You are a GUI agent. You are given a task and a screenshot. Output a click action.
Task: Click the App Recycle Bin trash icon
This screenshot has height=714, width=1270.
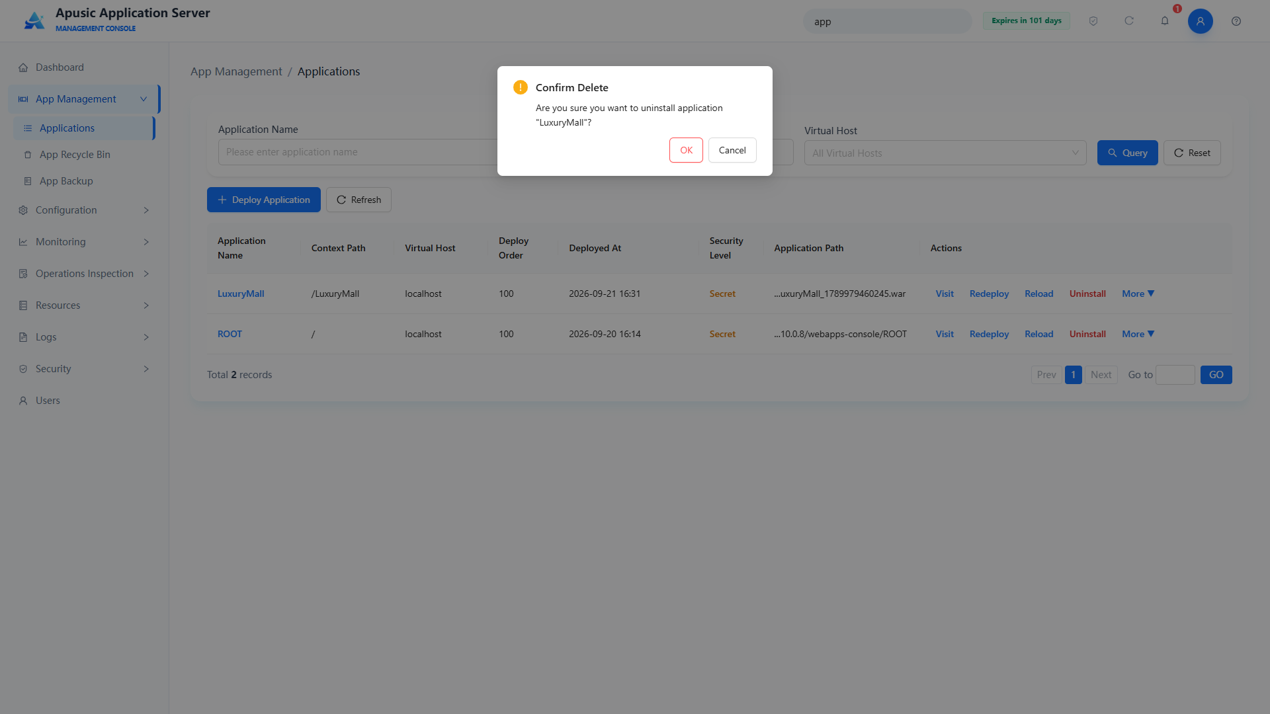click(x=28, y=155)
